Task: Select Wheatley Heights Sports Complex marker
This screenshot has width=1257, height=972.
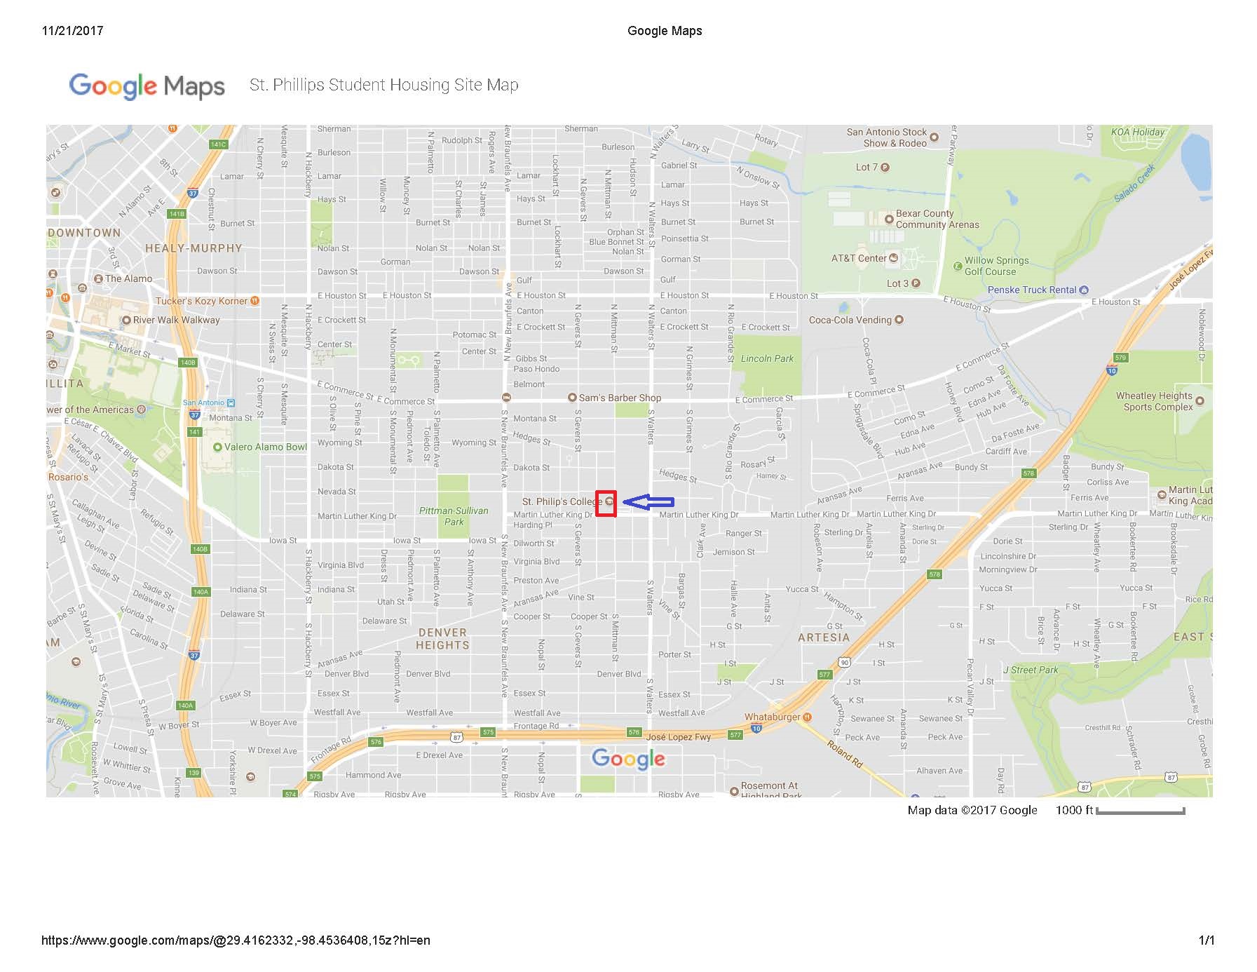Action: pos(1200,401)
